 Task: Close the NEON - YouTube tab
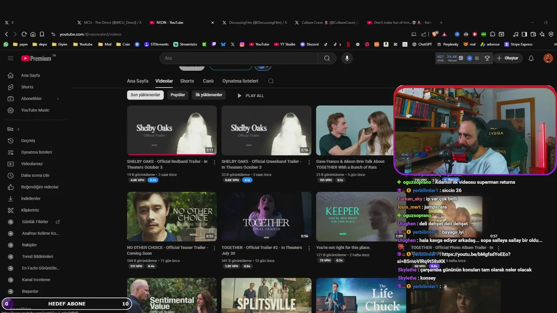coord(212,23)
